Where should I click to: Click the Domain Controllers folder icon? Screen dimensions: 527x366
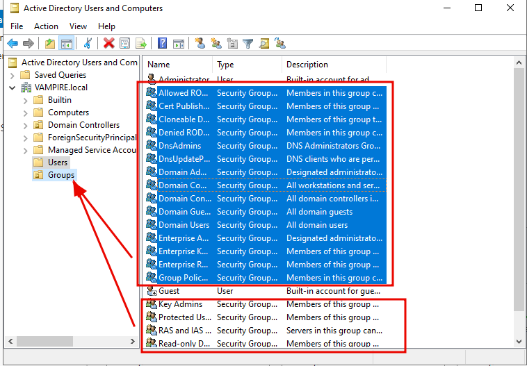coord(38,125)
